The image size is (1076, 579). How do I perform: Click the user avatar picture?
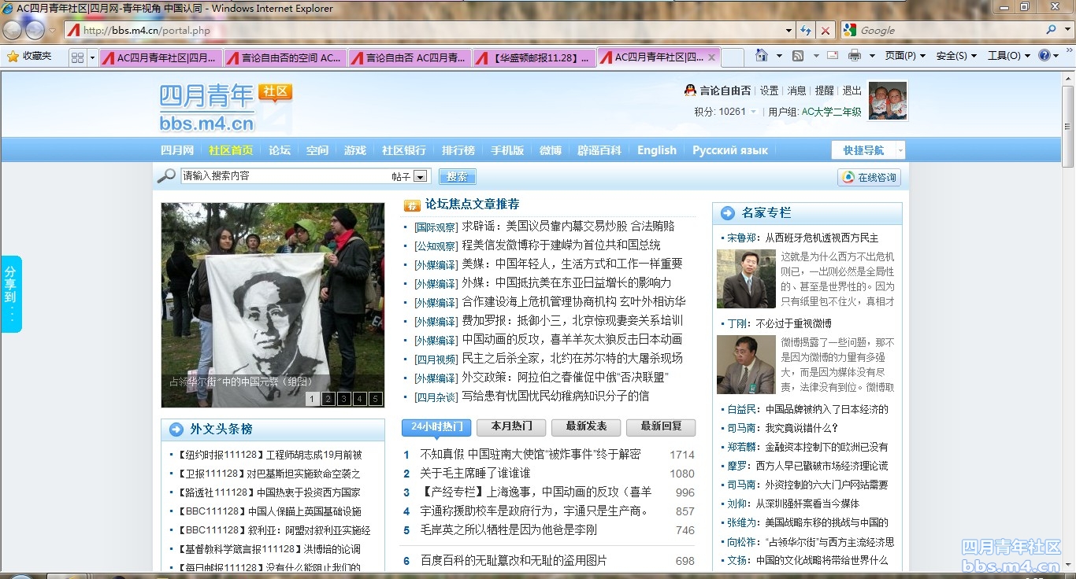tap(888, 101)
